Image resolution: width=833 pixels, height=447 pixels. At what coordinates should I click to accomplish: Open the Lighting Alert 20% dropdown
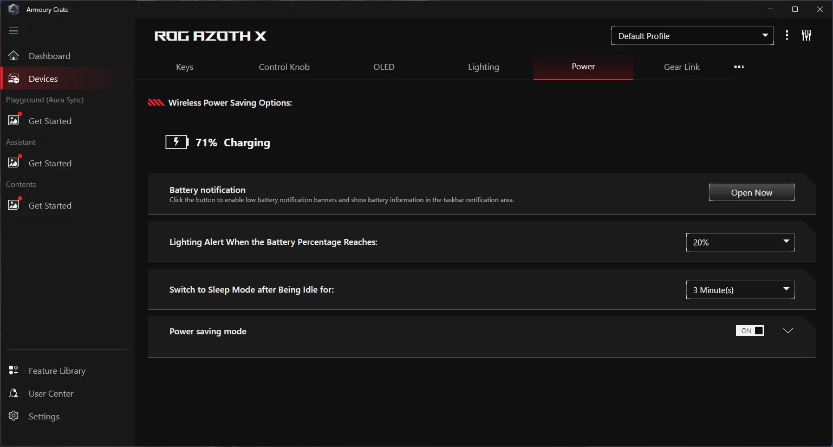coord(740,242)
